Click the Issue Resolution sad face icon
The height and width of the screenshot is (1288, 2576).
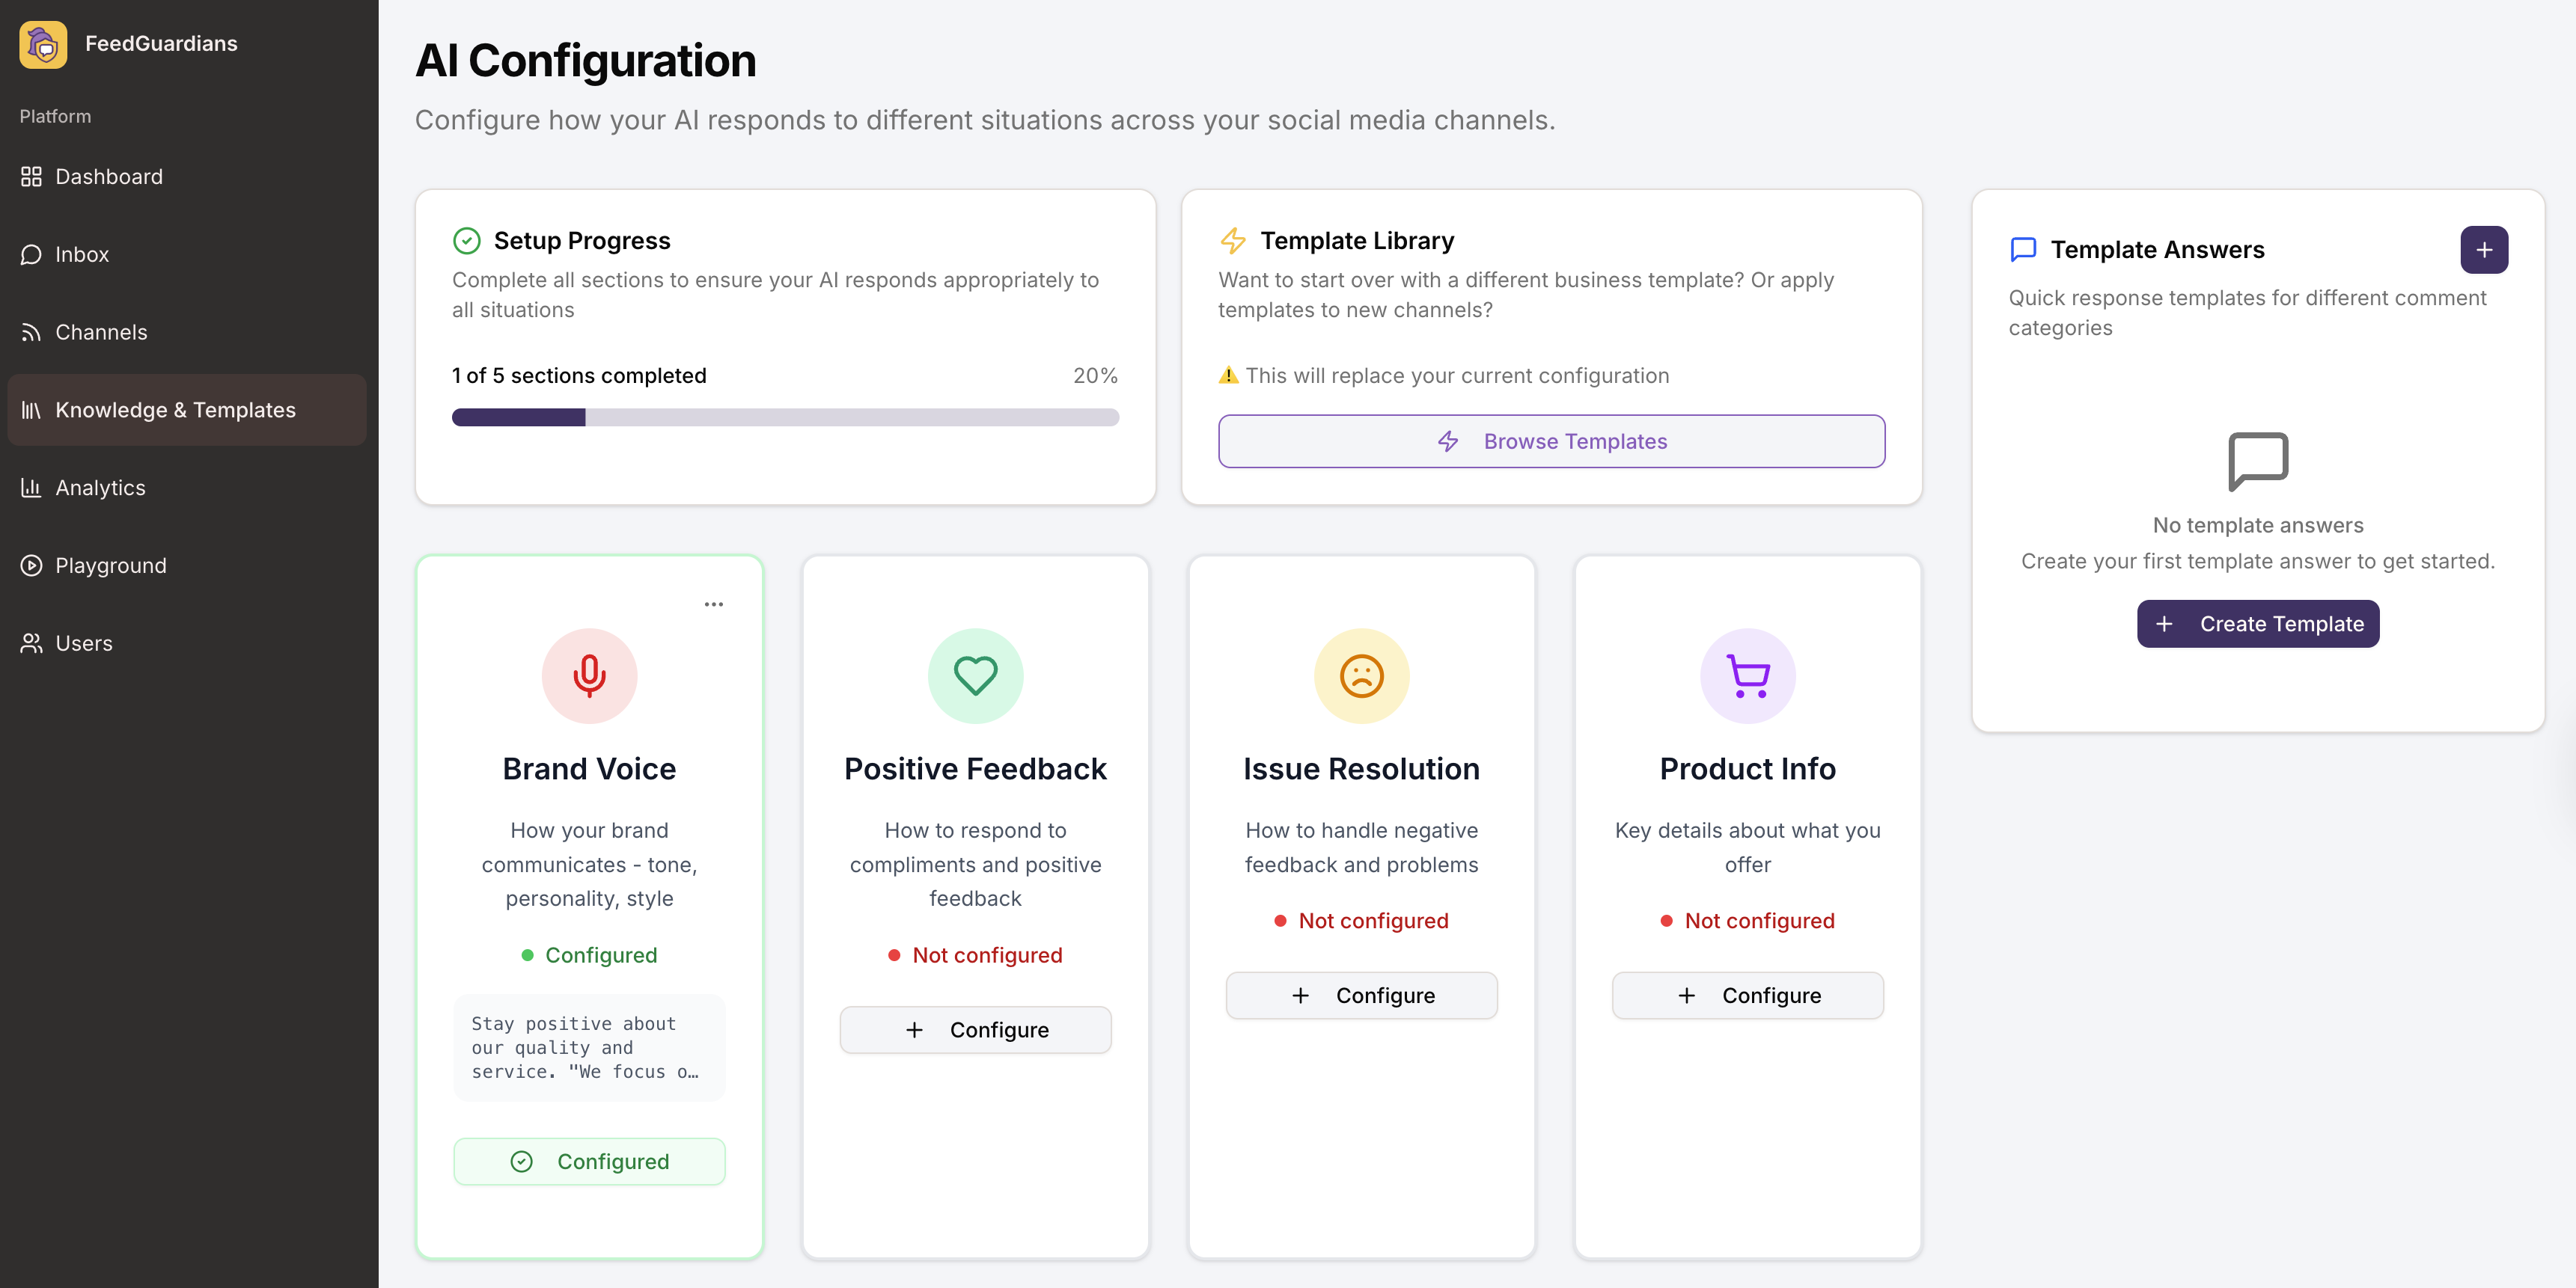[1361, 675]
